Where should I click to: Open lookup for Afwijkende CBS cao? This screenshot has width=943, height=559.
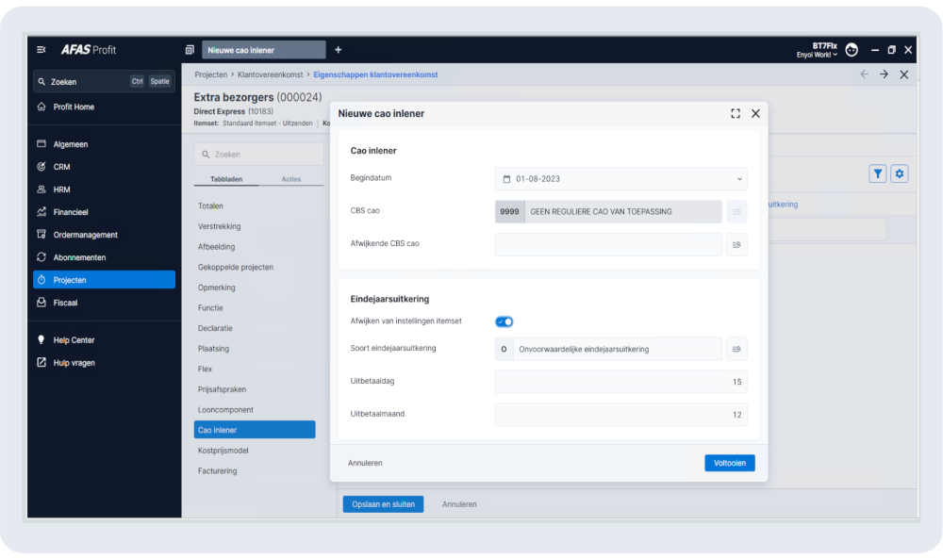736,245
